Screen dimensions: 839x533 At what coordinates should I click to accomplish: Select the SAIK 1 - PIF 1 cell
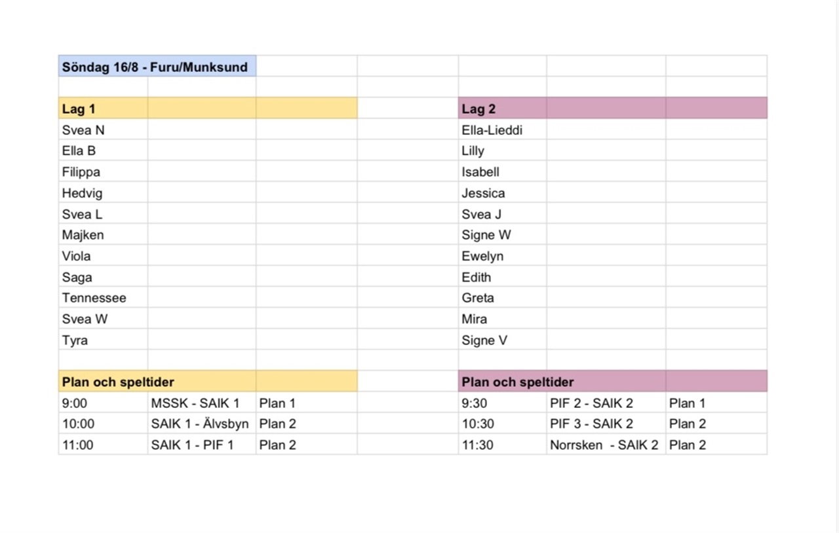(x=202, y=444)
